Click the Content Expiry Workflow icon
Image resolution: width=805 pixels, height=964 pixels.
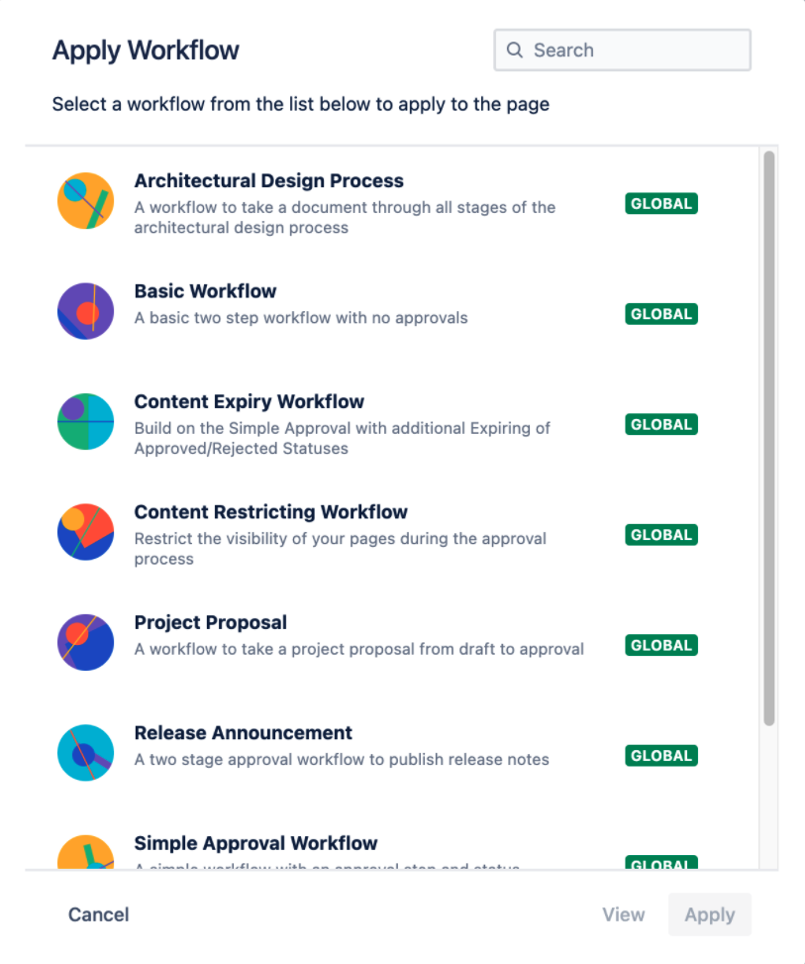(x=85, y=421)
